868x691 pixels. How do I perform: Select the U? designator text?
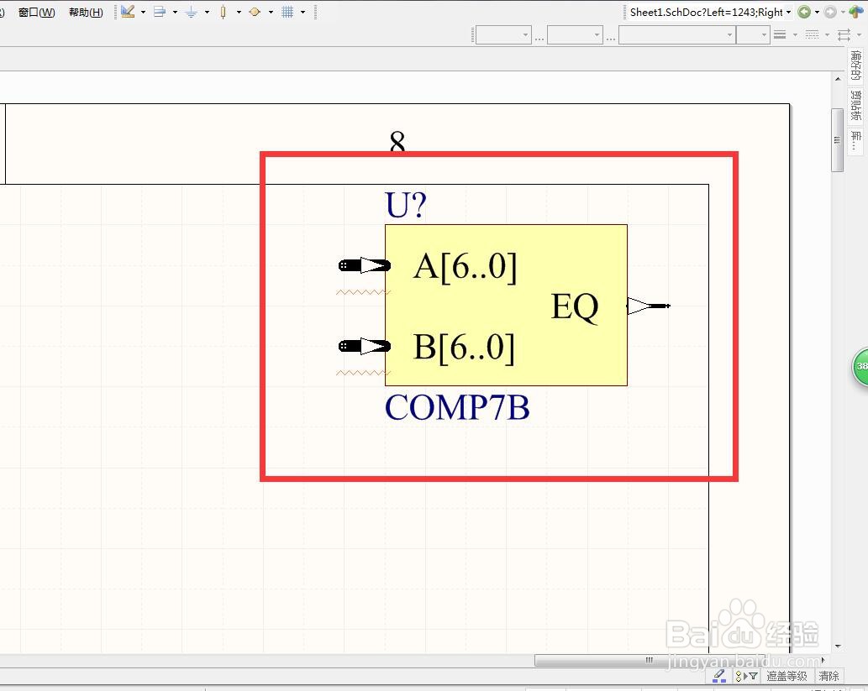pyautogui.click(x=406, y=205)
